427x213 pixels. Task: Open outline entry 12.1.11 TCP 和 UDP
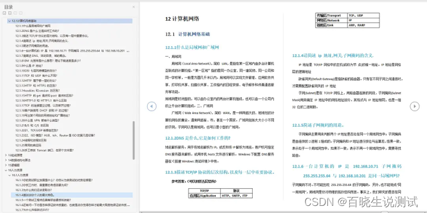click(x=36, y=76)
